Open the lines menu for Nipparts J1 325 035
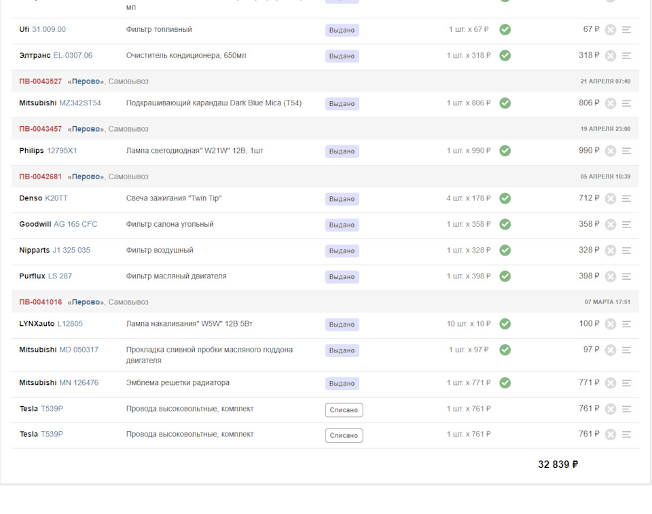This screenshot has height=514, width=652. coord(626,251)
